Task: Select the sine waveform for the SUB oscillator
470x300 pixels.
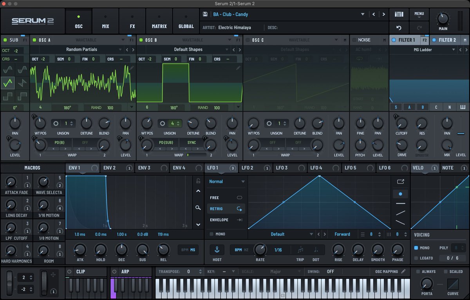Action: click(7, 70)
